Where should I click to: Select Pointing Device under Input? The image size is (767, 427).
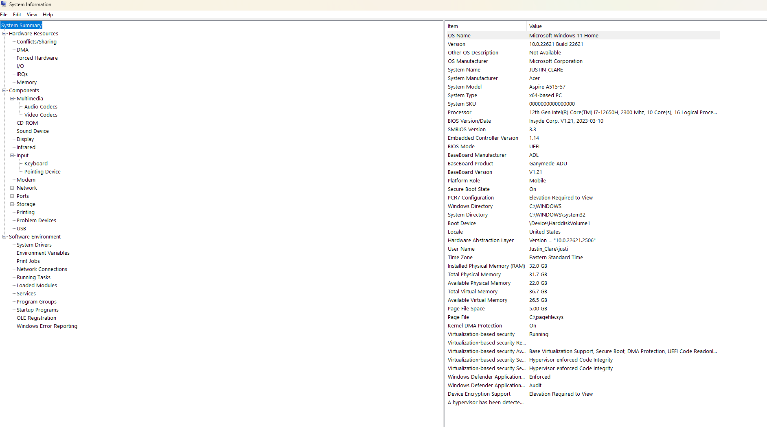click(42, 172)
